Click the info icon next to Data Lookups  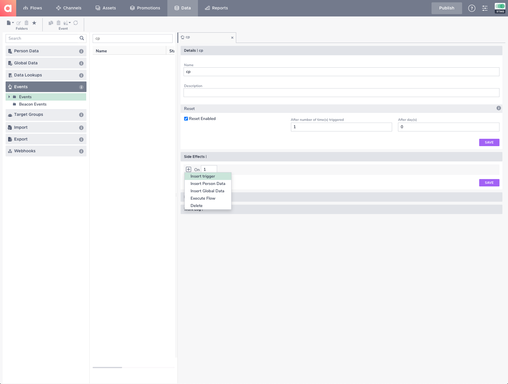(x=81, y=75)
